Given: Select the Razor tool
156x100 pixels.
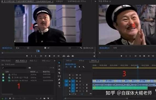Looking at the screenshot, I should coord(59,73).
